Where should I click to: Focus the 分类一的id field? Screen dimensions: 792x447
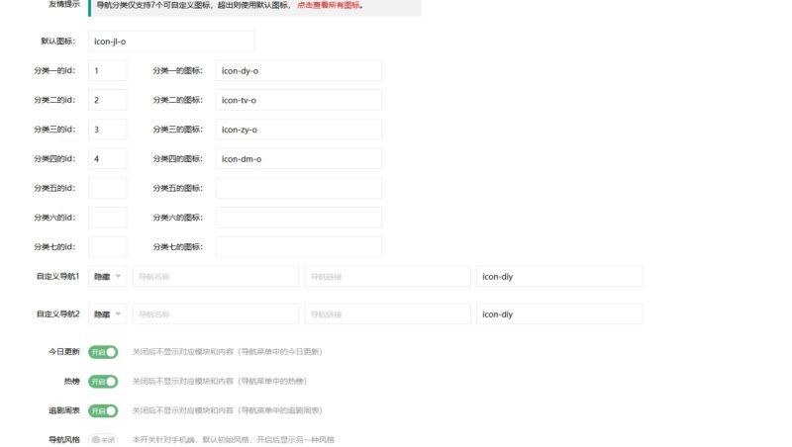107,70
